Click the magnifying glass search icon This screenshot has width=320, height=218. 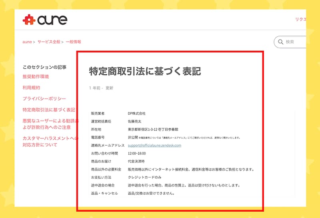(280, 42)
